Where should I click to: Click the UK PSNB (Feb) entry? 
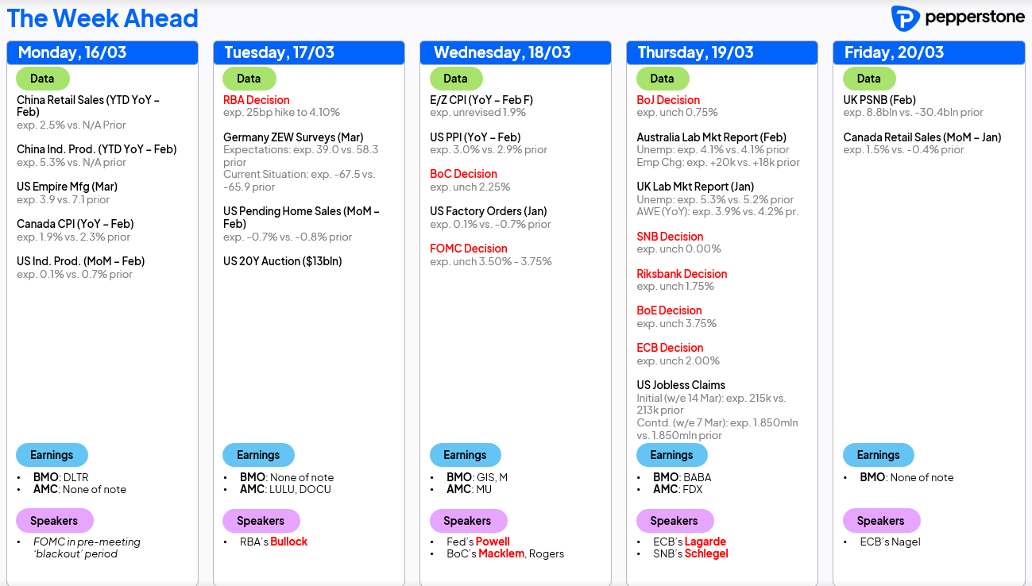[x=879, y=100]
